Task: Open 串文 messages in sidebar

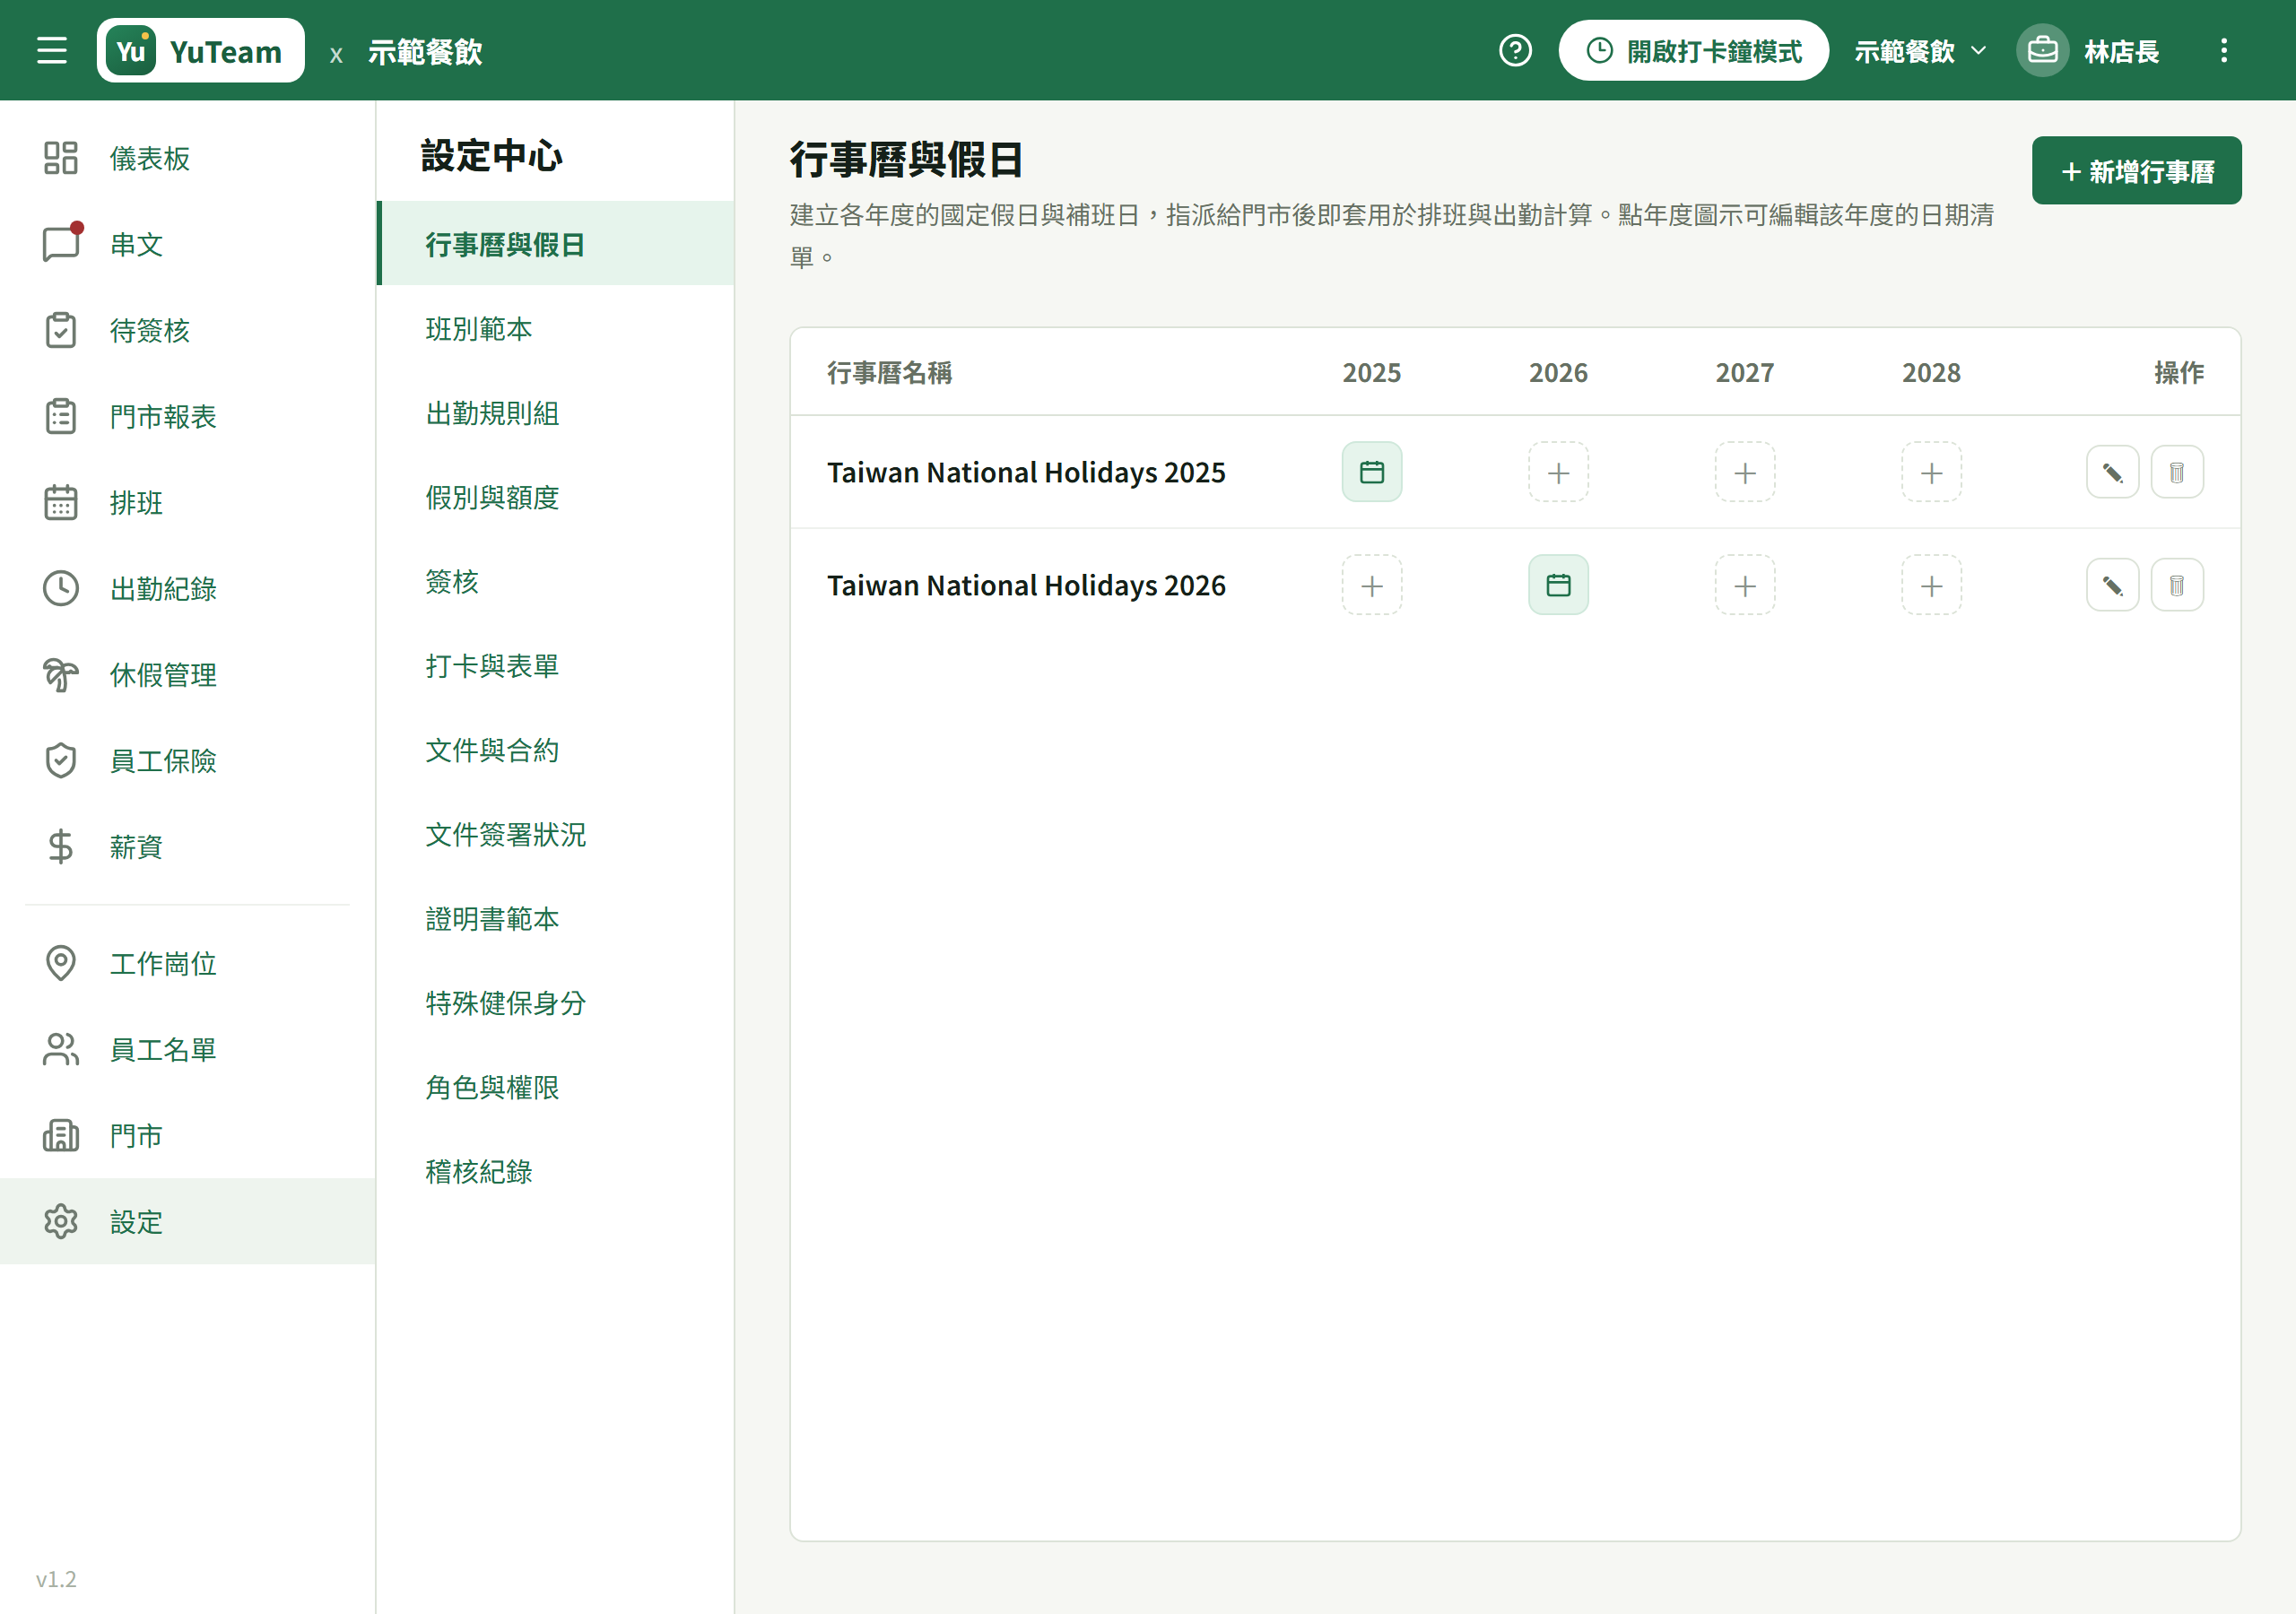Action: pyautogui.click(x=188, y=244)
